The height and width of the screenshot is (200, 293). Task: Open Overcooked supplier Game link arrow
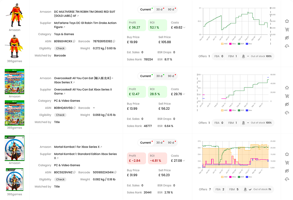(x=64, y=94)
